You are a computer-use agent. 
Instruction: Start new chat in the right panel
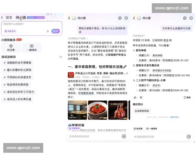(x=185, y=18)
